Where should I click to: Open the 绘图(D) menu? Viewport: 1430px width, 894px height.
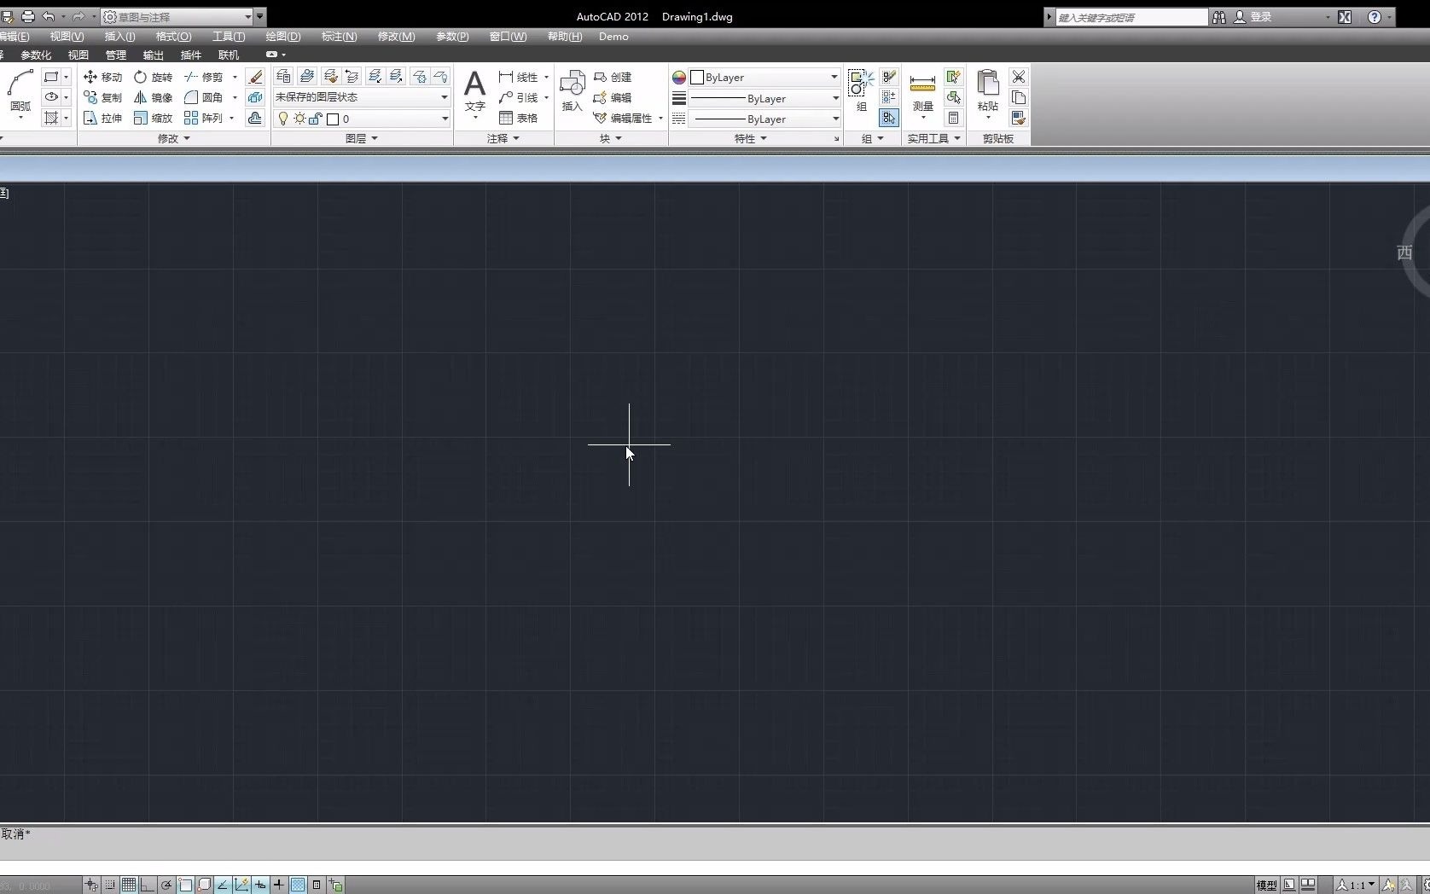point(282,37)
